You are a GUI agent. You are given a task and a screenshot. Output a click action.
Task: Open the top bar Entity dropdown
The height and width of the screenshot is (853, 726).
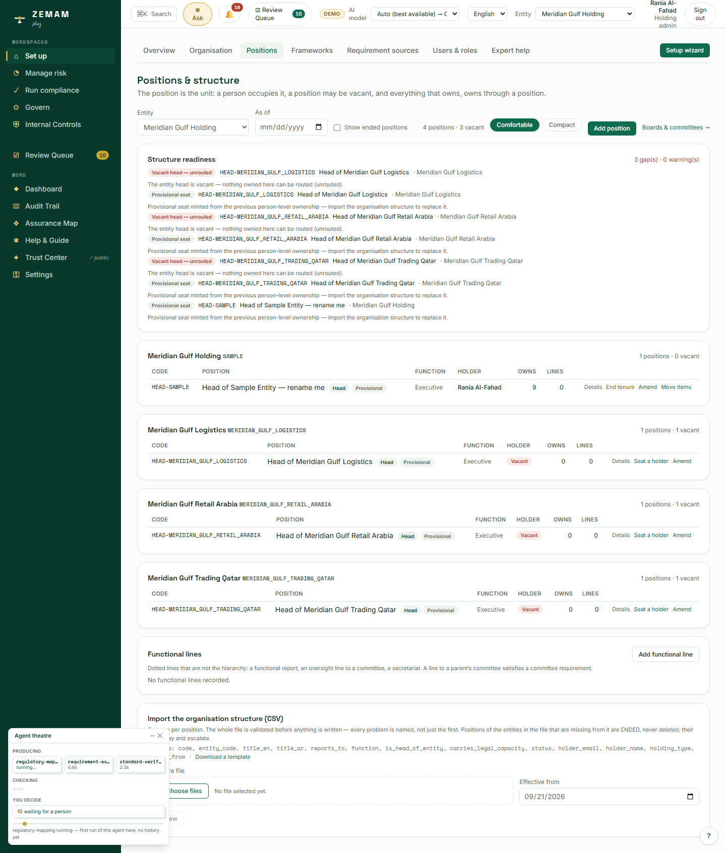point(585,14)
